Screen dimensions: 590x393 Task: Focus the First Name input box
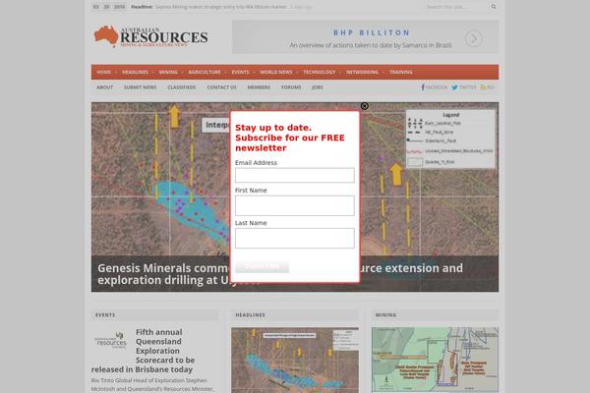coord(294,205)
